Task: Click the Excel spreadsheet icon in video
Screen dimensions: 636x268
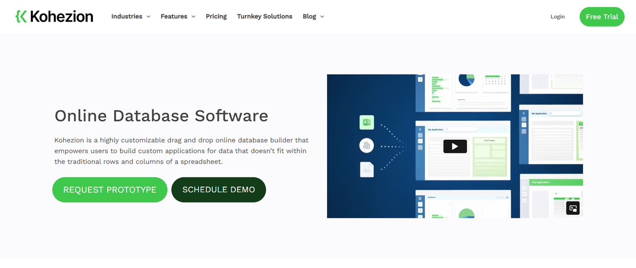Action: (367, 122)
